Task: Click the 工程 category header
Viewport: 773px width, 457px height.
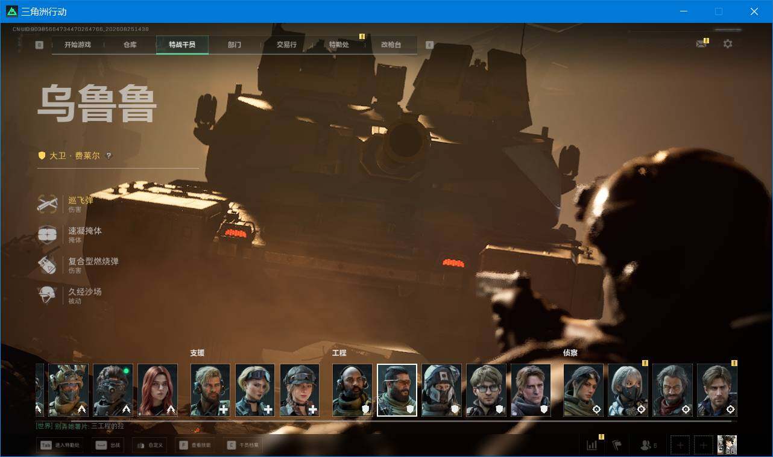Action: pos(339,353)
